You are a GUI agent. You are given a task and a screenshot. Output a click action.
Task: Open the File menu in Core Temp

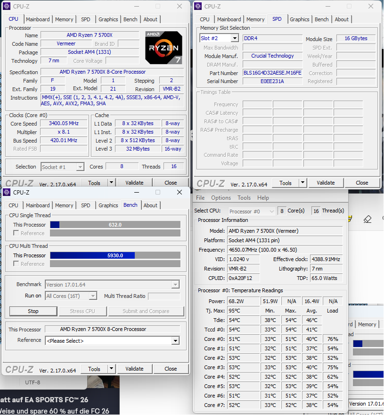[x=200, y=198]
